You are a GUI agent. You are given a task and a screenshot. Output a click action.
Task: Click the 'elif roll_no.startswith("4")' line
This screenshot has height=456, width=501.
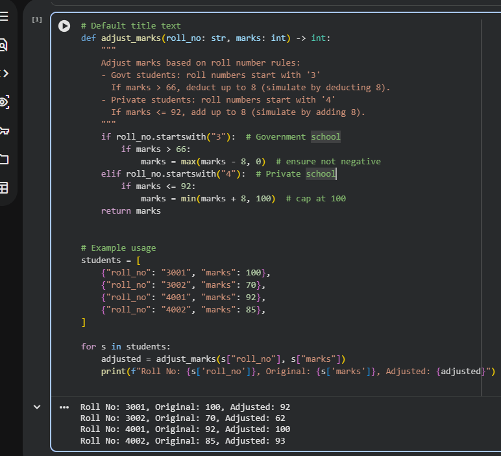[218, 174]
